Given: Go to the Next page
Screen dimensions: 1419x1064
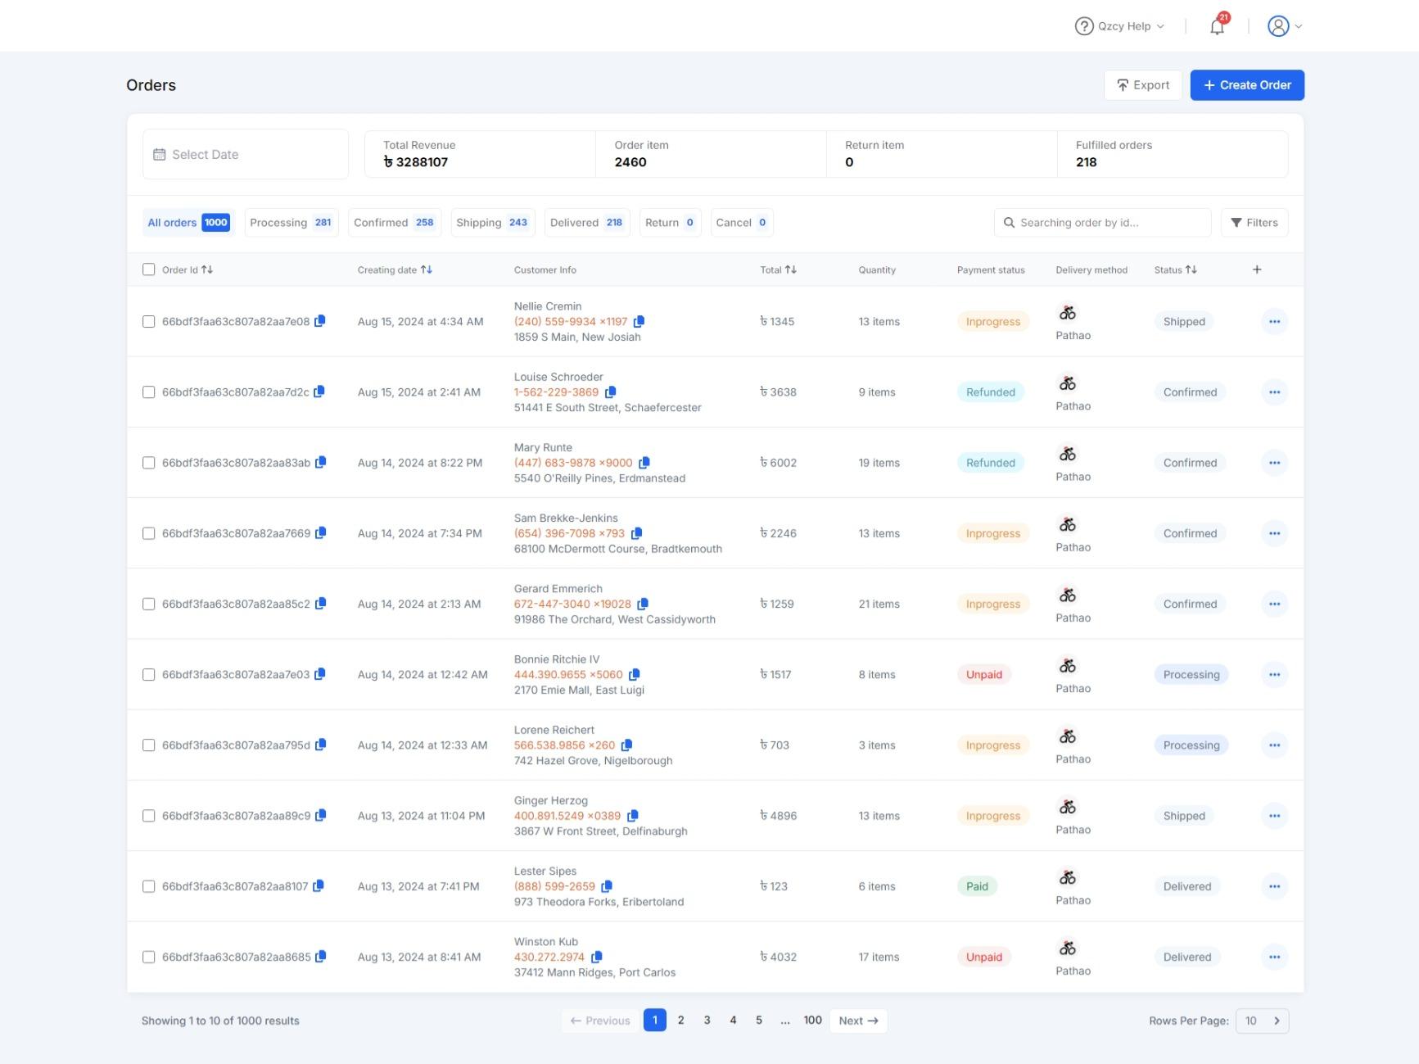Looking at the screenshot, I should coord(858,1021).
